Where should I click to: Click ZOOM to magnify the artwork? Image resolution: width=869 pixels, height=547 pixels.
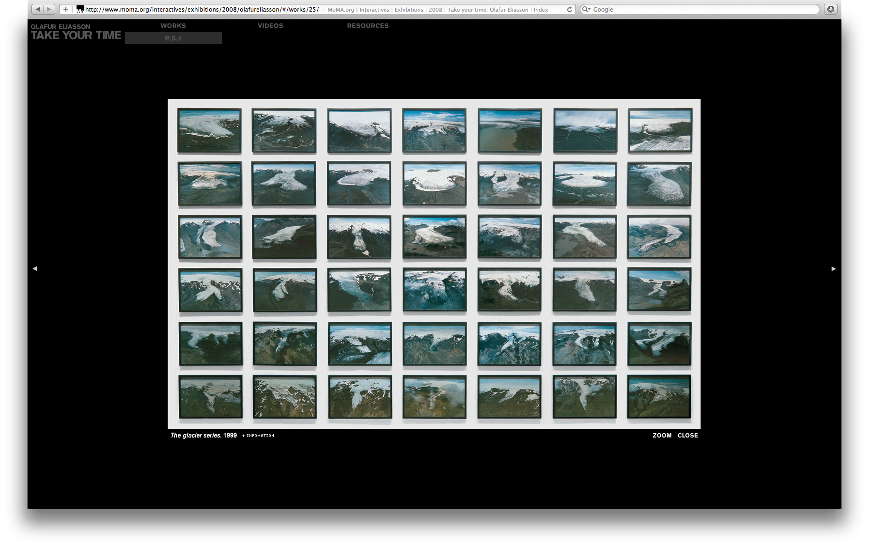click(x=662, y=435)
